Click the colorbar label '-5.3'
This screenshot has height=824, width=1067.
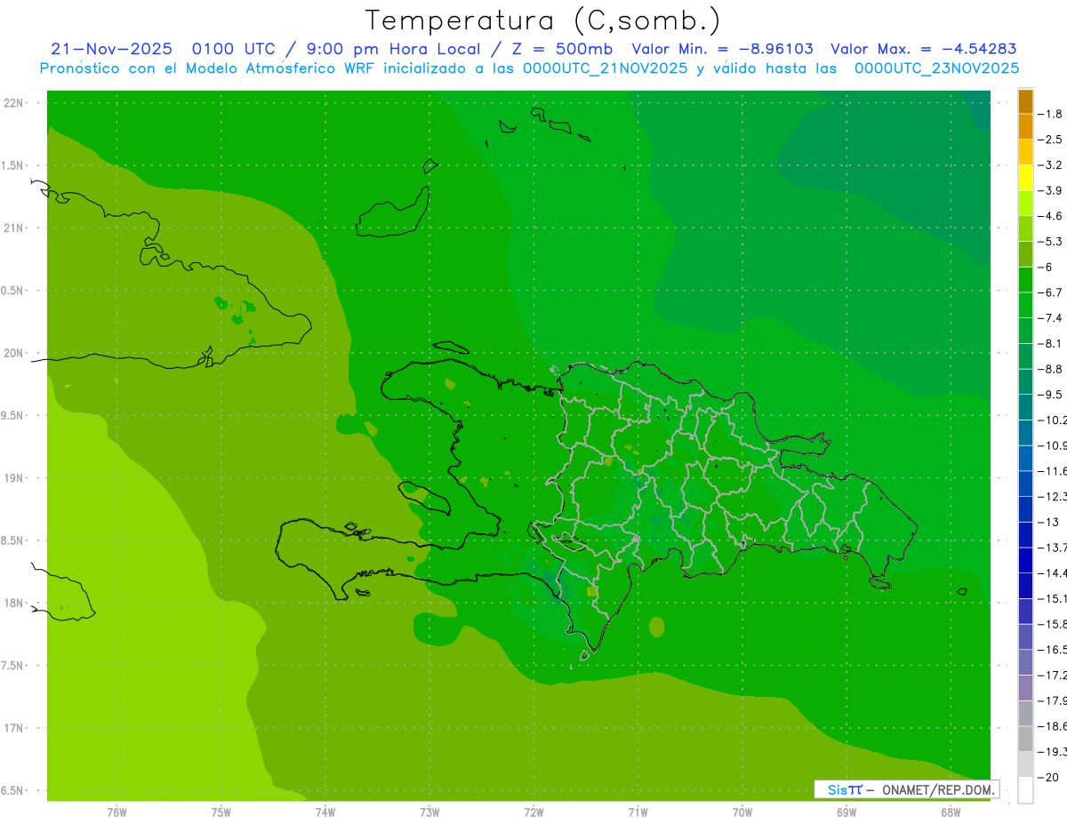1050,242
